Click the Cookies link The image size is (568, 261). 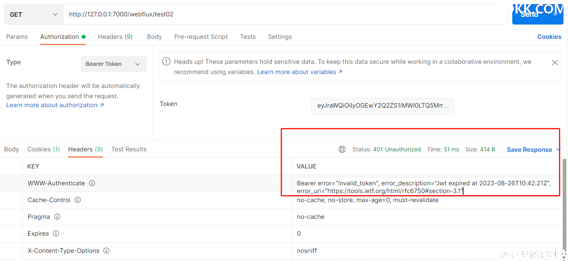point(549,37)
